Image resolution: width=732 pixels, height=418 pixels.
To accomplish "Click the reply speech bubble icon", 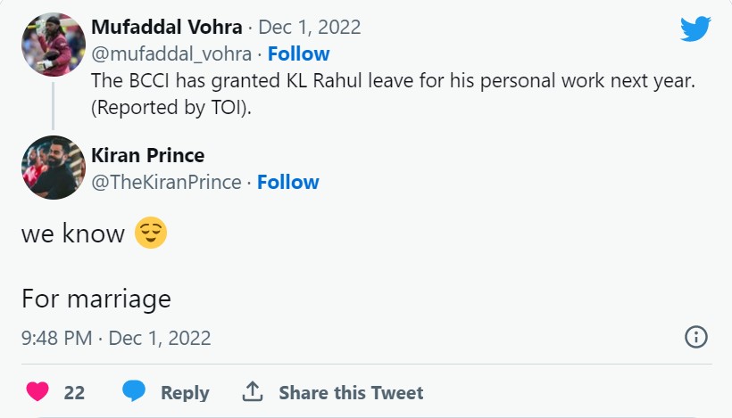I will pyautogui.click(x=134, y=391).
